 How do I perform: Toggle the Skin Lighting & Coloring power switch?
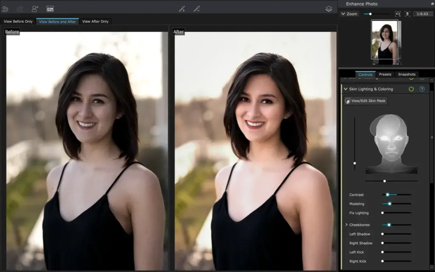pyautogui.click(x=411, y=89)
